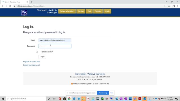Image resolution: width=180 pixels, height=101 pixels.
Task: Open the notification center
Action: (176, 98)
